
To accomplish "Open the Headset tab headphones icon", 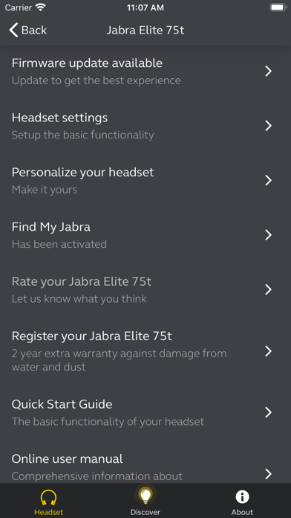I will (x=48, y=497).
